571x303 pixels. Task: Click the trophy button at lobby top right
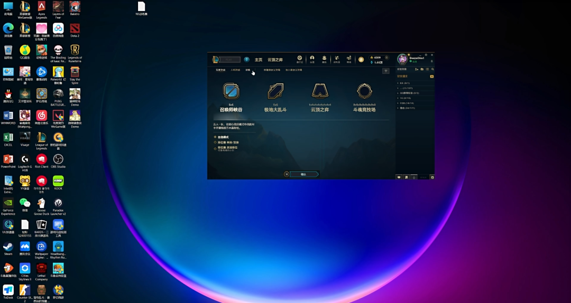tap(386, 71)
